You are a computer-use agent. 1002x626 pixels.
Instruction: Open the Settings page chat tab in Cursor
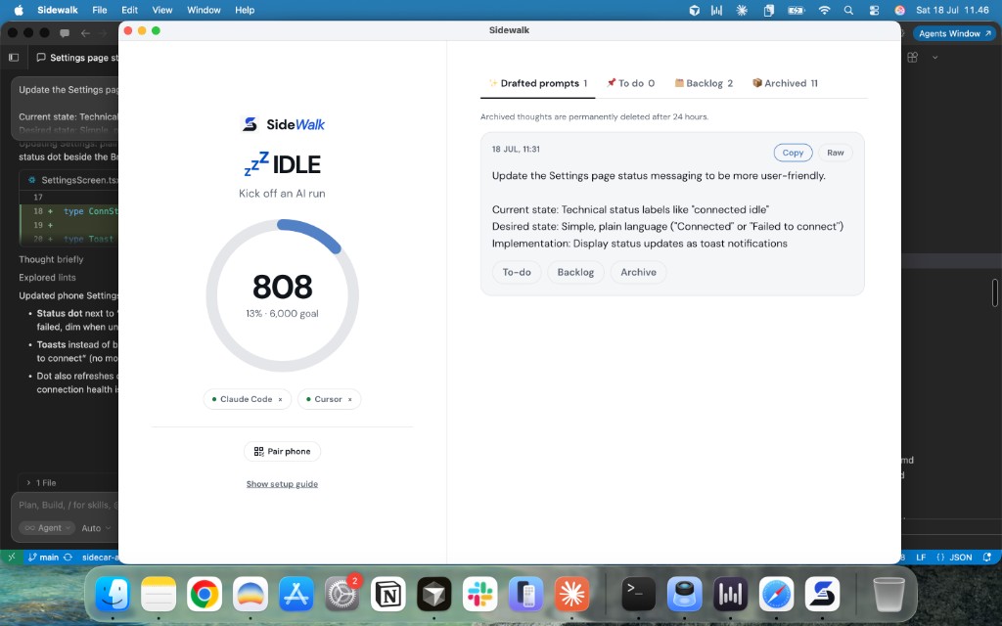click(x=76, y=58)
